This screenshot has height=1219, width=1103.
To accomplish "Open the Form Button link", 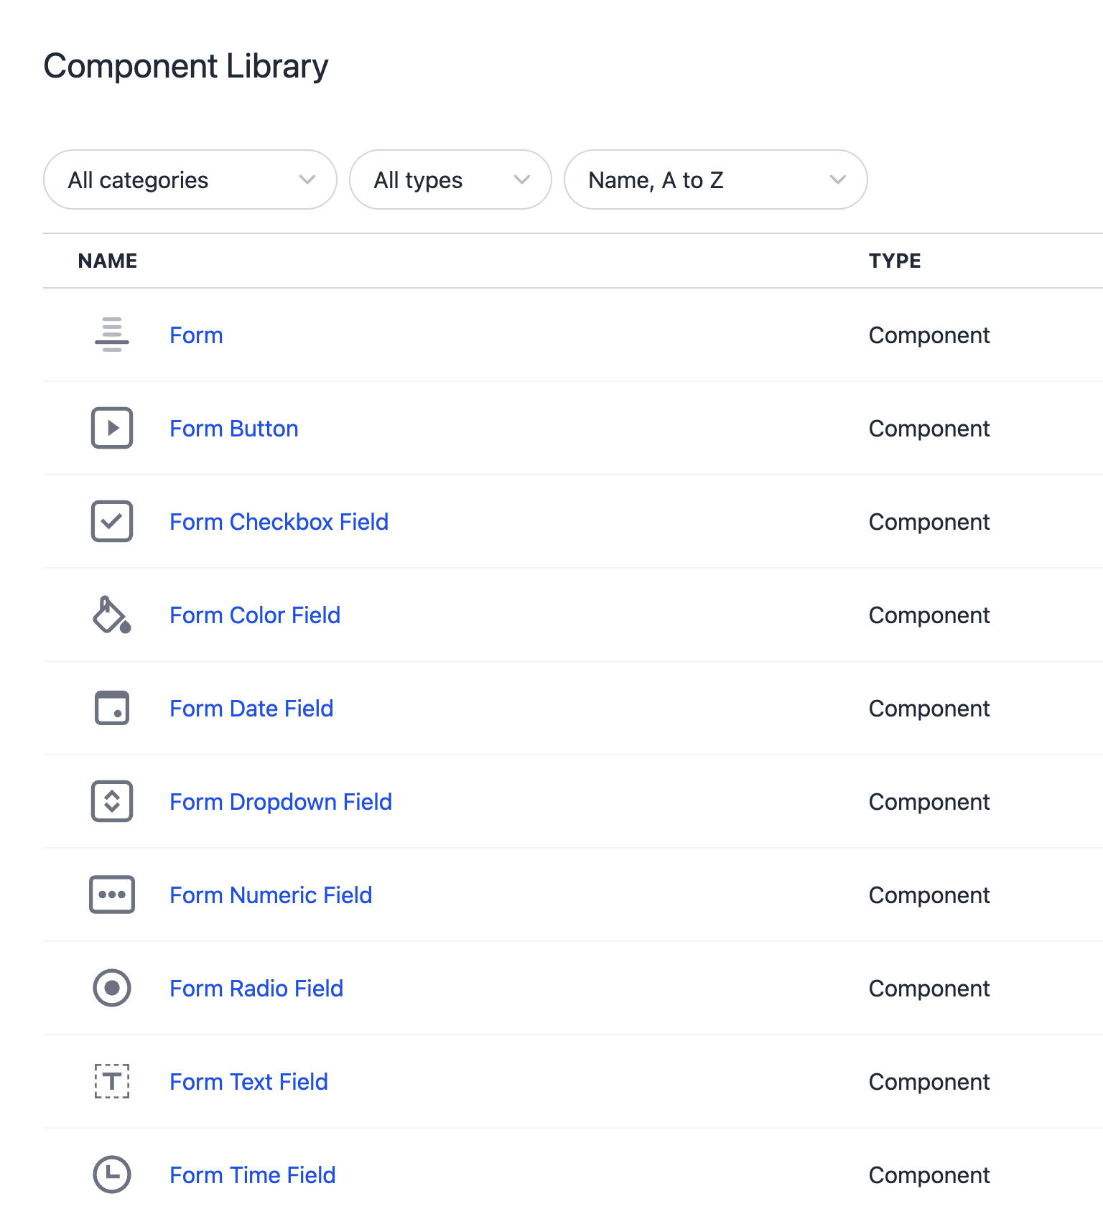I will tap(234, 429).
